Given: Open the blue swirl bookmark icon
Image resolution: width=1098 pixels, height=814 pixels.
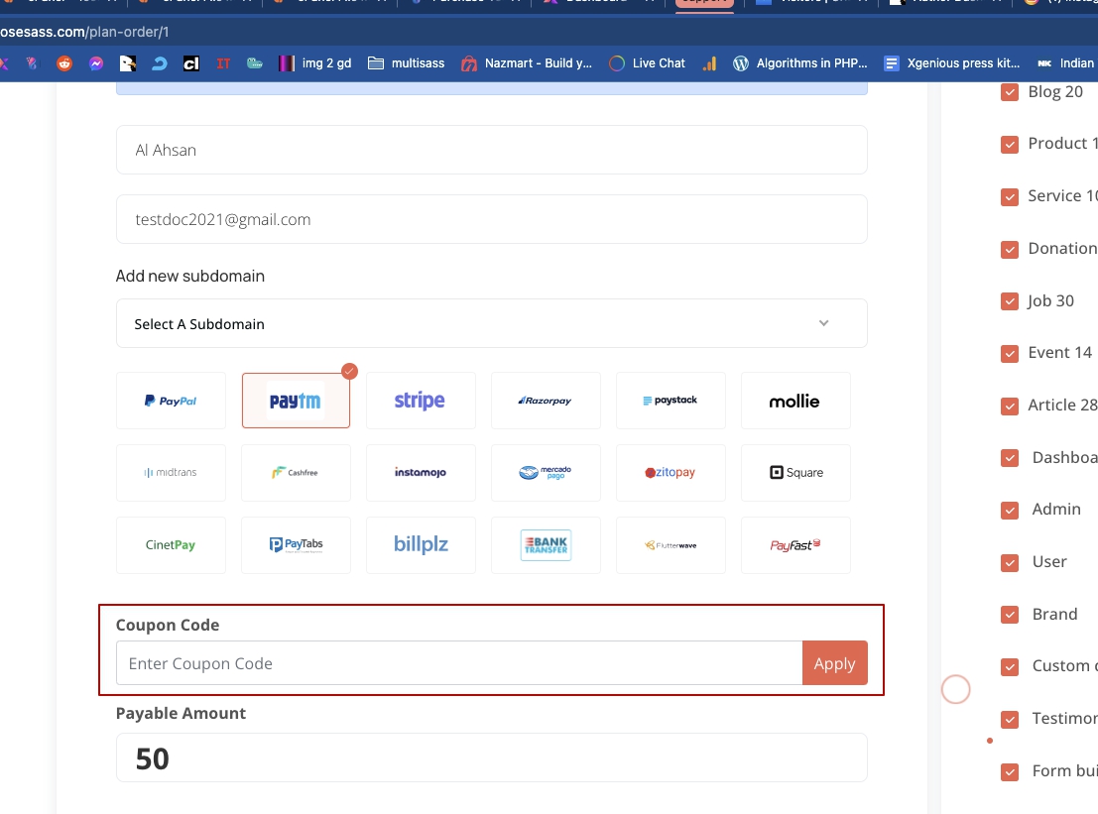Looking at the screenshot, I should pyautogui.click(x=160, y=63).
